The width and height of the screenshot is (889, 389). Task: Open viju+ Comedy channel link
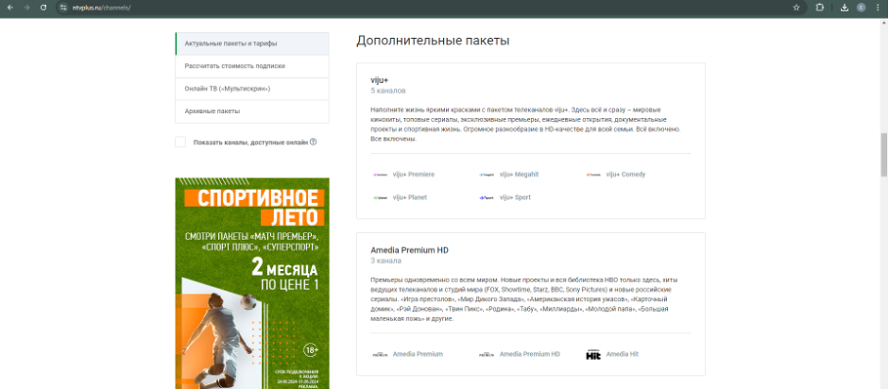click(x=625, y=175)
